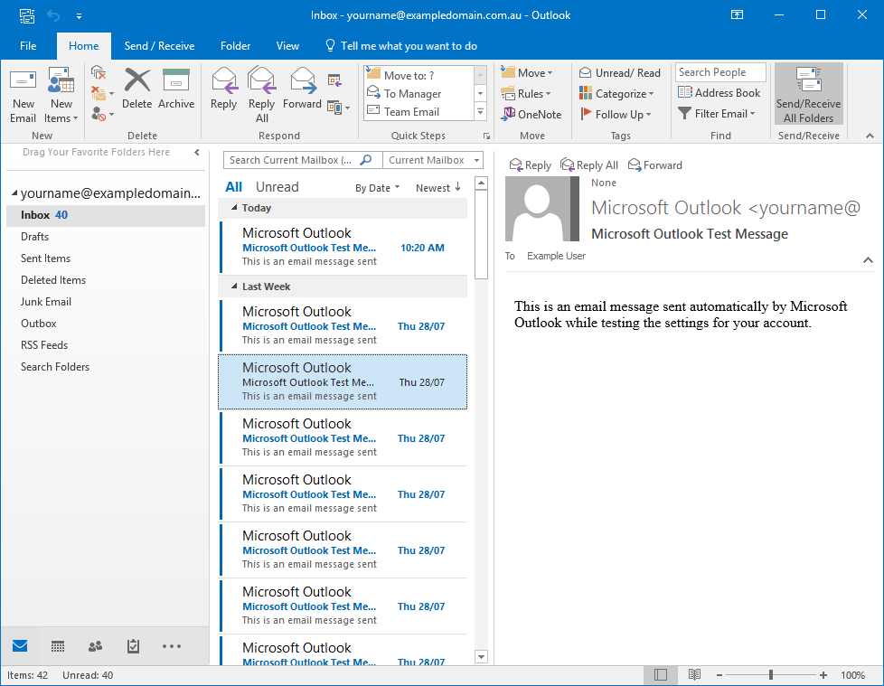Viewport: 884px width, 686px height.
Task: Click the zoom slider handle
Action: [771, 675]
